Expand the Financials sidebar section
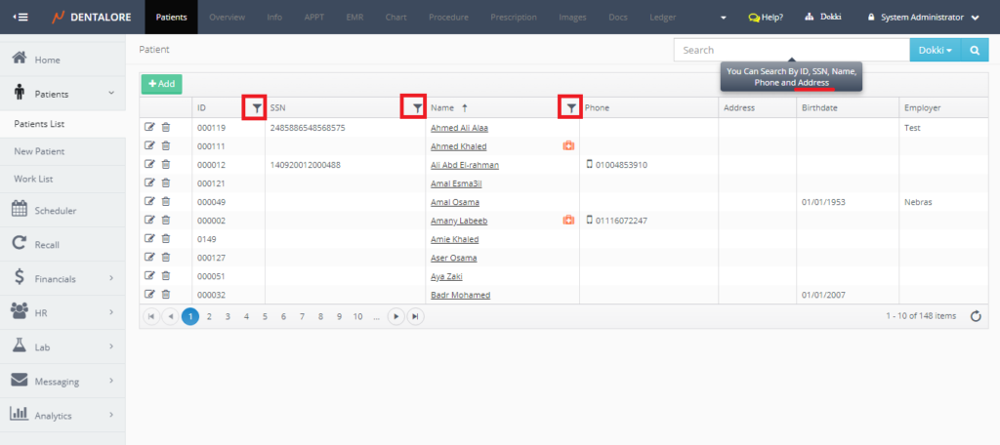Image resolution: width=1000 pixels, height=445 pixels. [62, 279]
